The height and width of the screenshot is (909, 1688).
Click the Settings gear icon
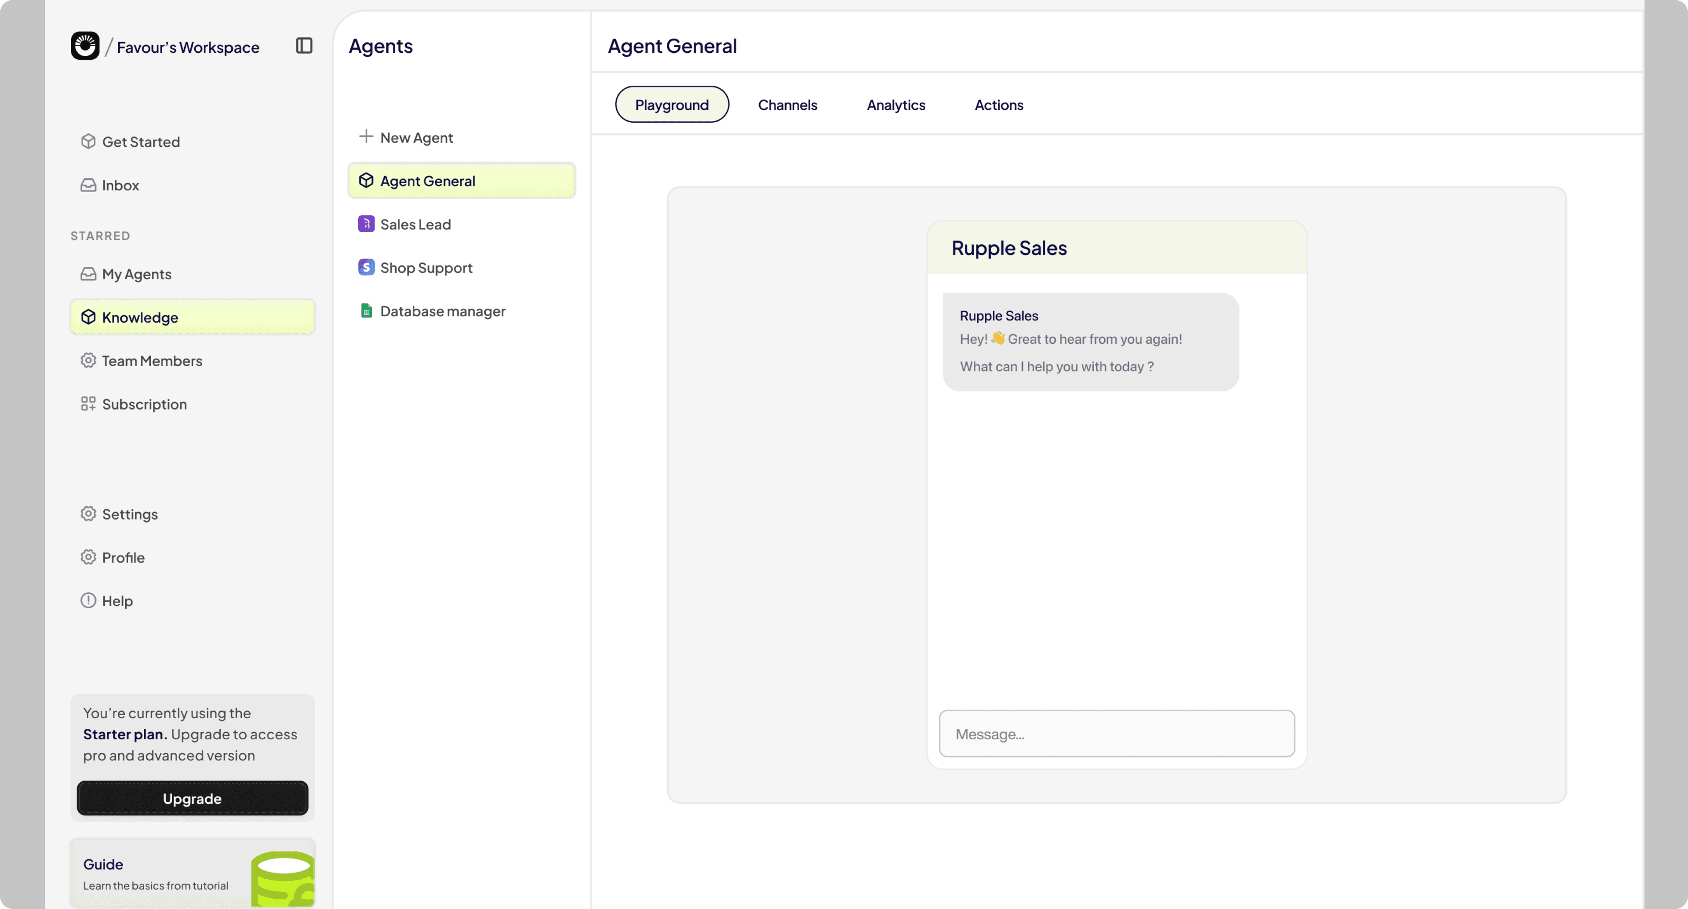[x=88, y=514]
